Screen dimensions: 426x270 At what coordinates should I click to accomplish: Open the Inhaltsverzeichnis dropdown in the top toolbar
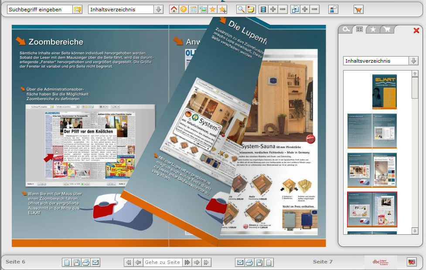[158, 9]
